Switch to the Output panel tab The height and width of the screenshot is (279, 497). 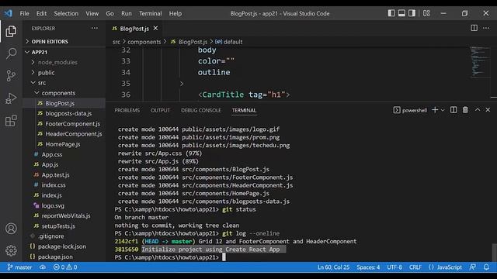pyautogui.click(x=161, y=110)
